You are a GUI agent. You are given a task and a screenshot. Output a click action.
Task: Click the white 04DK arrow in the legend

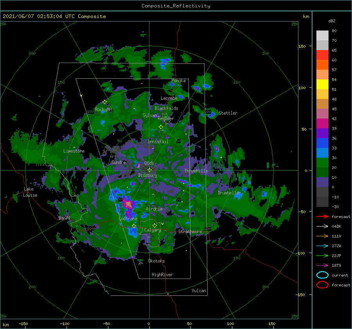322,227
